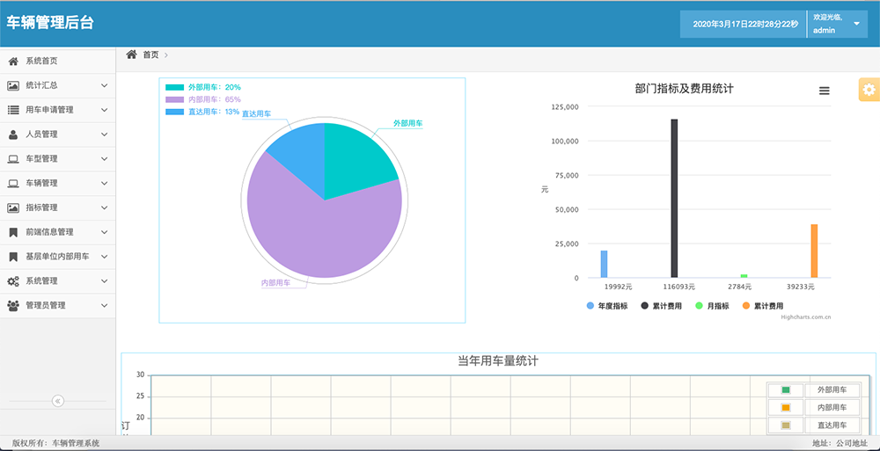The width and height of the screenshot is (880, 451).
Task: Select 指标管理 in the sidebar
Action: tap(58, 207)
